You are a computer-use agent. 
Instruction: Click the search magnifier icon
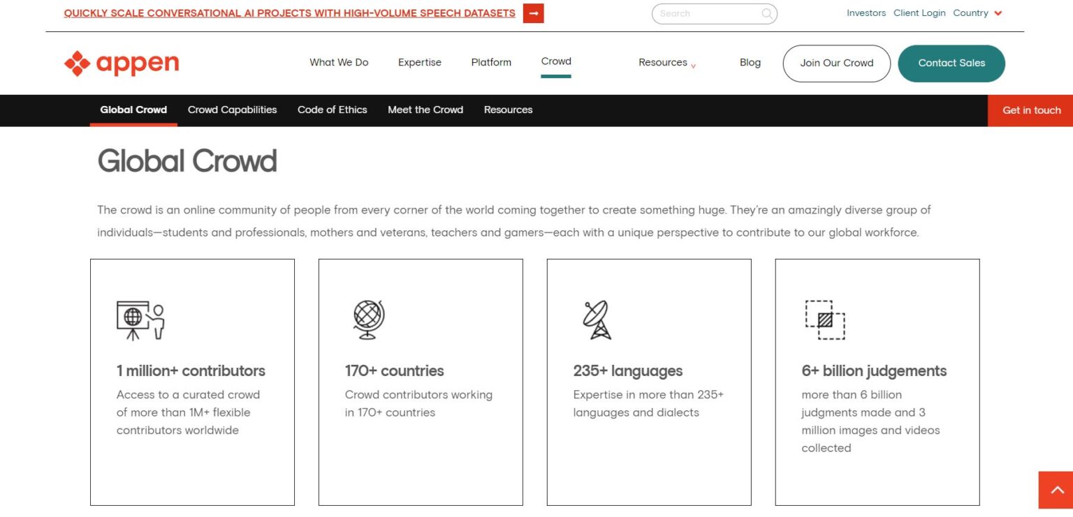(x=766, y=13)
